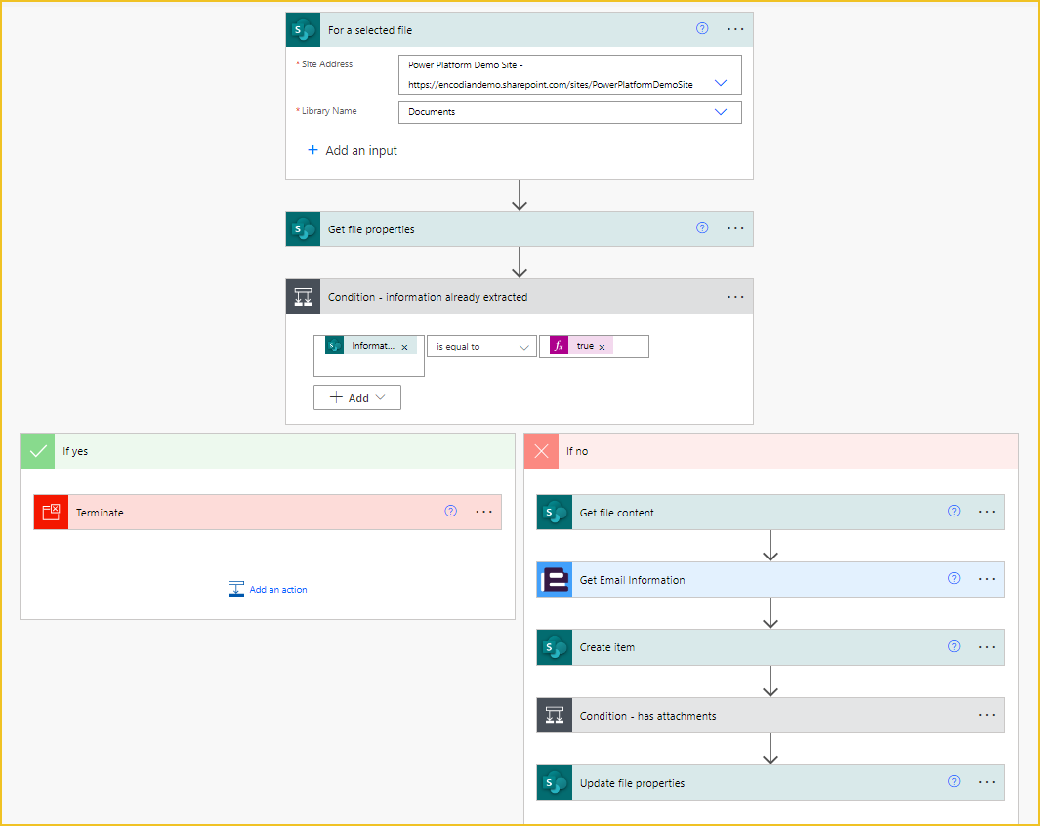This screenshot has height=826, width=1040.
Task: Open ellipsis menu on Update file properties
Action: click(987, 782)
